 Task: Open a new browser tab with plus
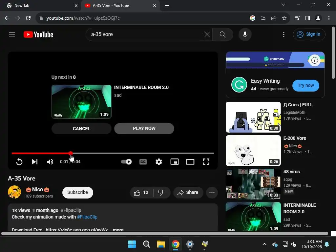tap(167, 6)
